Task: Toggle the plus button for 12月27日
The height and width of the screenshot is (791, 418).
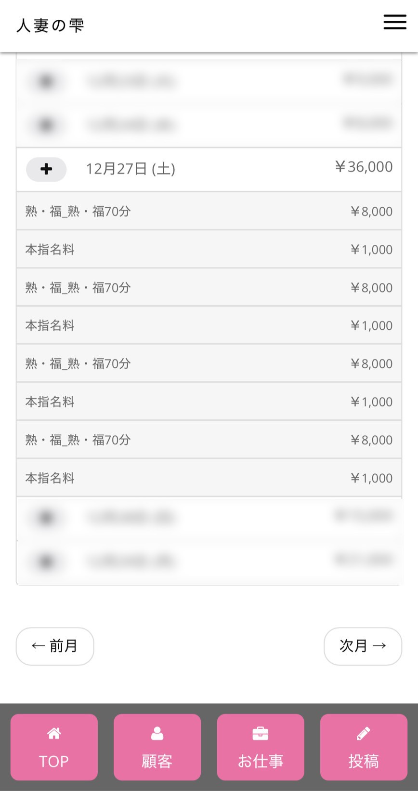Action: tap(46, 169)
